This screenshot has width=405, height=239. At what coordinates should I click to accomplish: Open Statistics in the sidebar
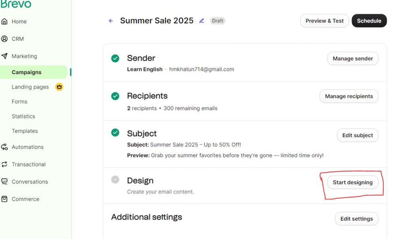tap(23, 116)
